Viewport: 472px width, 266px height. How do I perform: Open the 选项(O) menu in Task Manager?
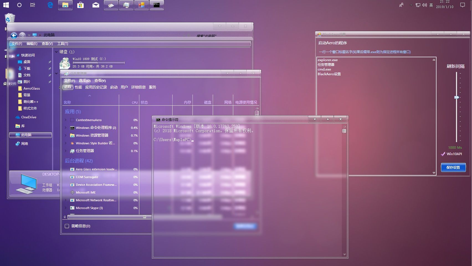click(x=85, y=81)
